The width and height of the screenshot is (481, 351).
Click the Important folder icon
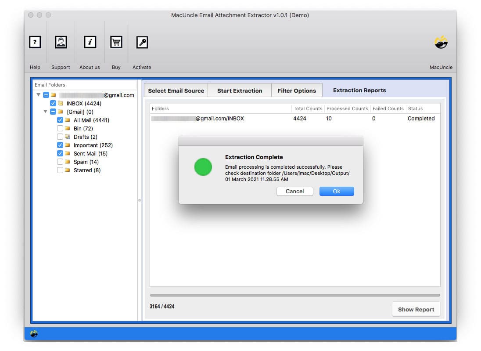68,145
